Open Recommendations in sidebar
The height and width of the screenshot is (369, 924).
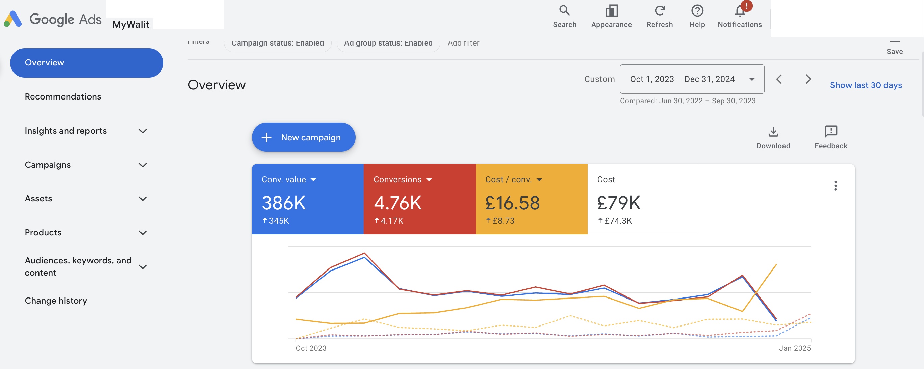63,97
